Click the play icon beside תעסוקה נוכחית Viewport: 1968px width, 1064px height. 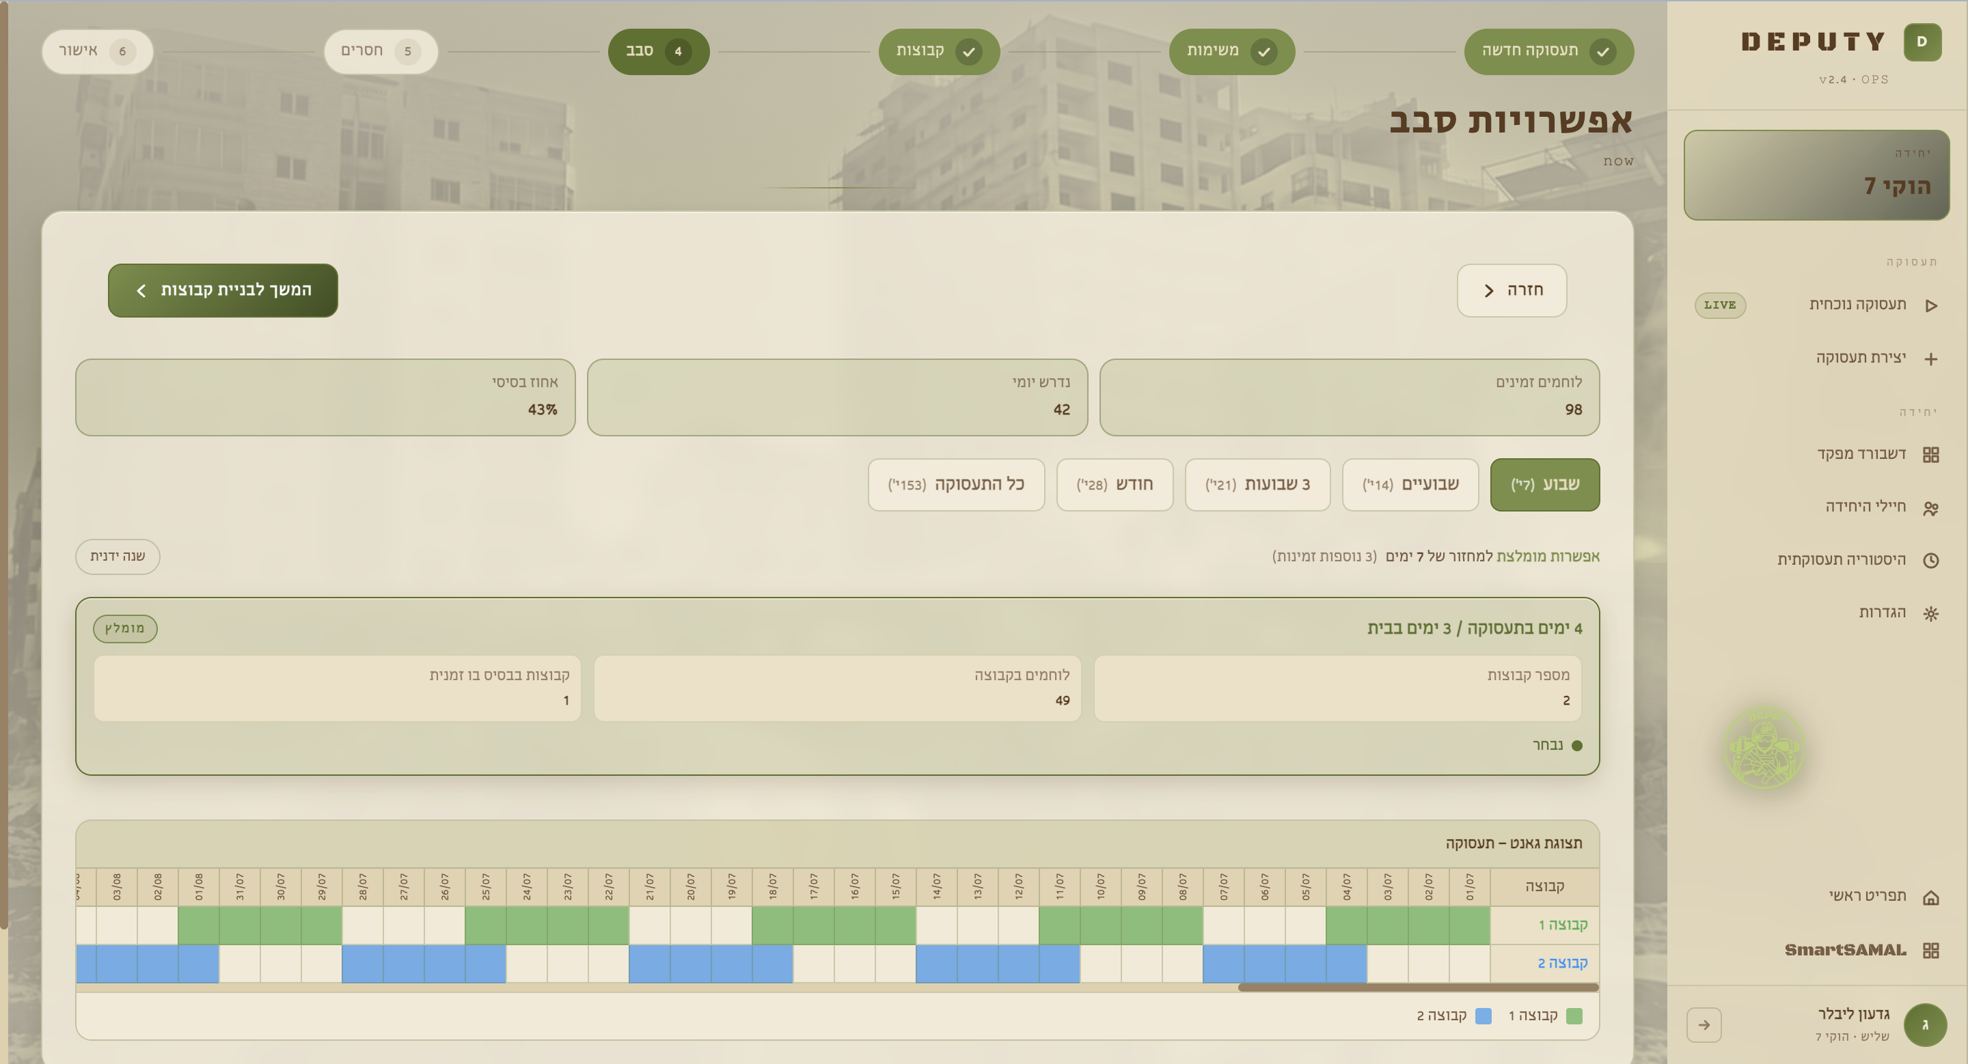point(1930,305)
